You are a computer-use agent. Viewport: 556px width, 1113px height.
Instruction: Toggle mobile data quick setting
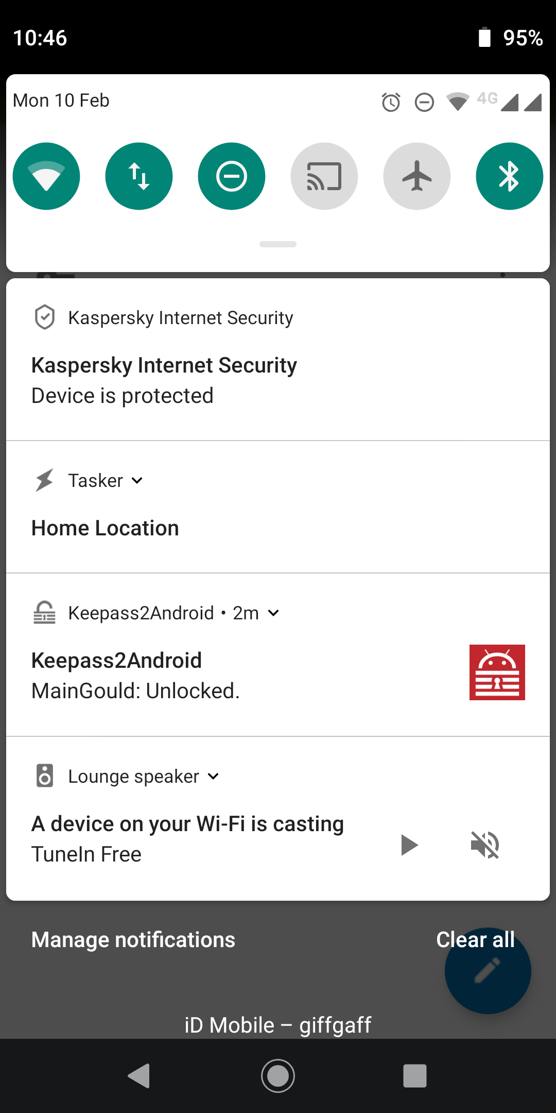(138, 176)
